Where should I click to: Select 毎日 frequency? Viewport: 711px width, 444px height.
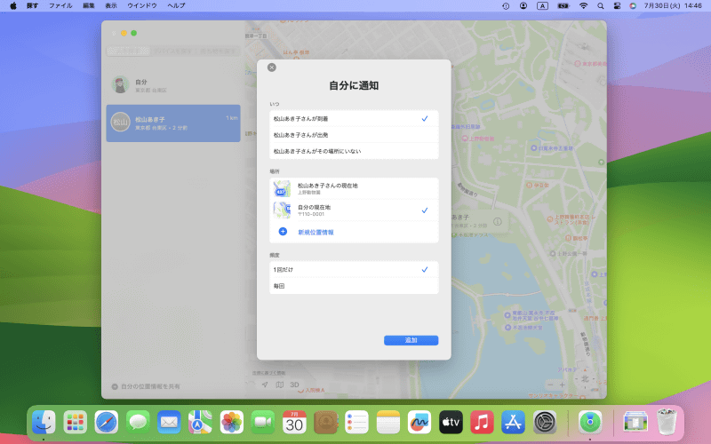[x=354, y=286]
